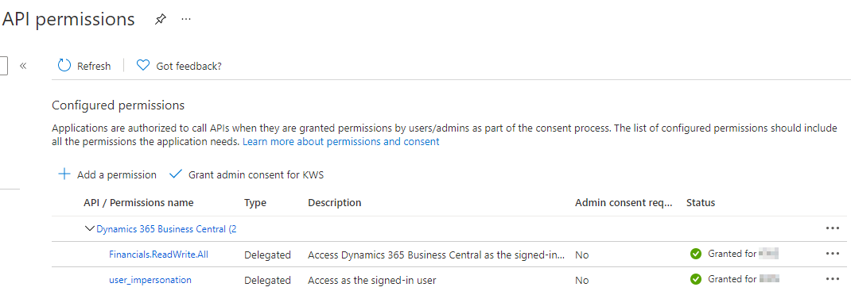Collapse the side menu with double chevron
This screenshot has width=851, height=291.
coord(23,66)
